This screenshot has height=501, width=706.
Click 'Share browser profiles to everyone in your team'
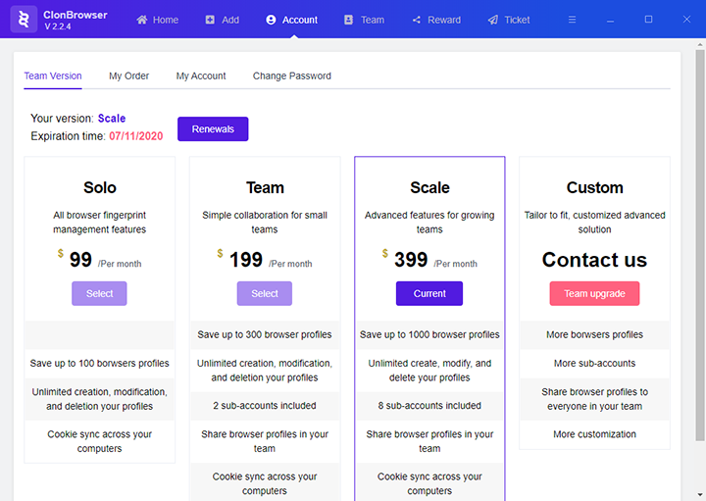pyautogui.click(x=594, y=399)
